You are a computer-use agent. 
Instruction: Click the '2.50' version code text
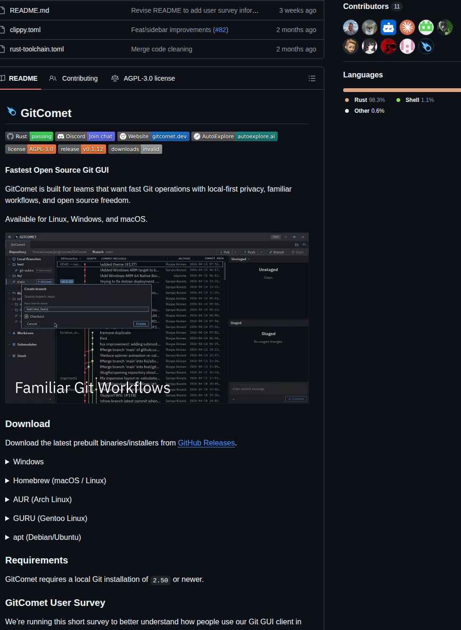click(x=160, y=580)
